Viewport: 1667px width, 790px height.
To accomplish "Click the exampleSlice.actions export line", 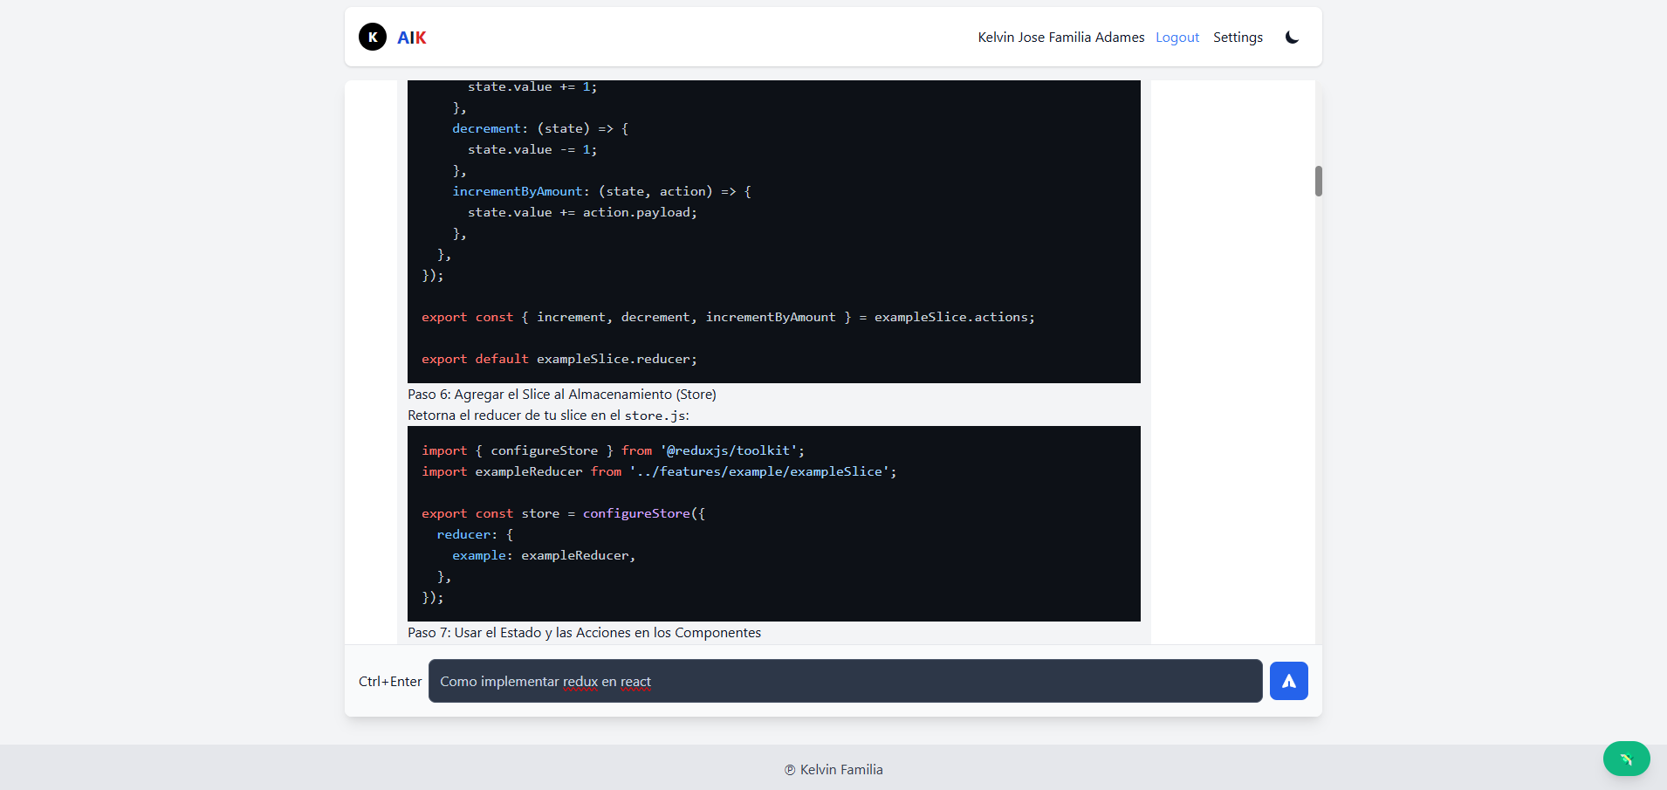I will [728, 317].
